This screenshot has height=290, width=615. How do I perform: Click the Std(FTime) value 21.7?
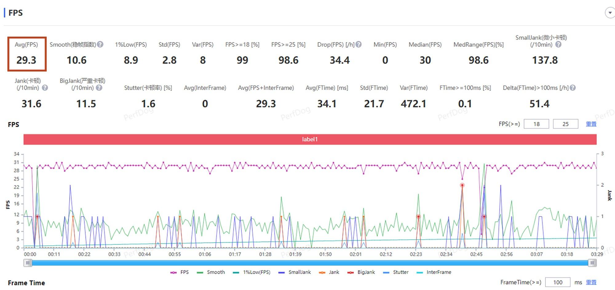pos(374,104)
